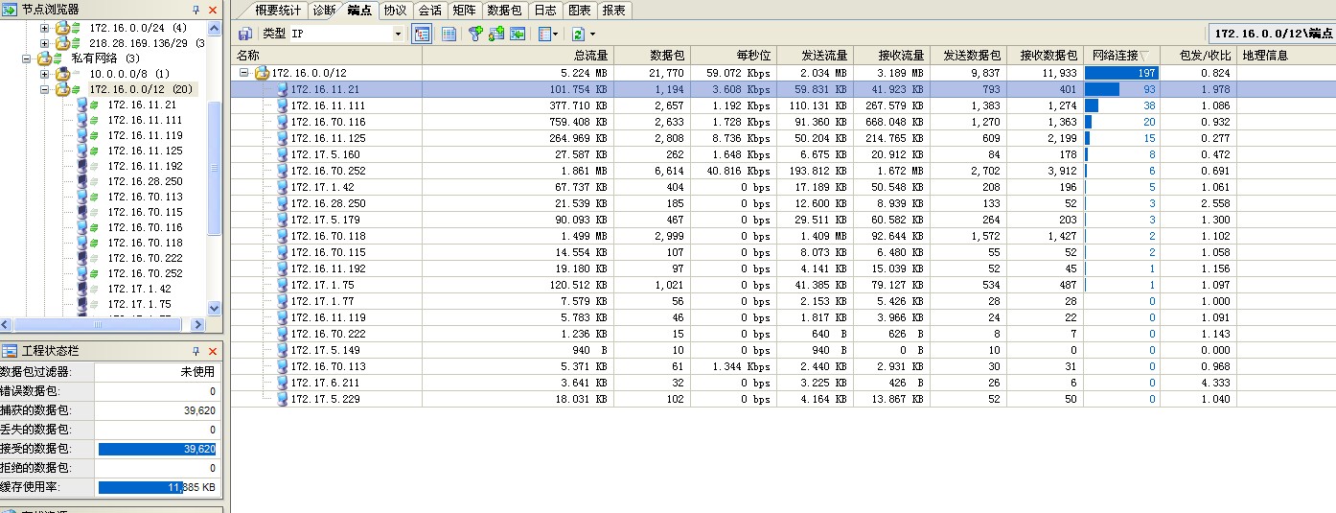Click the add-to-name-table icon with green plus
Image resolution: width=1336 pixels, height=513 pixels.
[x=496, y=34]
